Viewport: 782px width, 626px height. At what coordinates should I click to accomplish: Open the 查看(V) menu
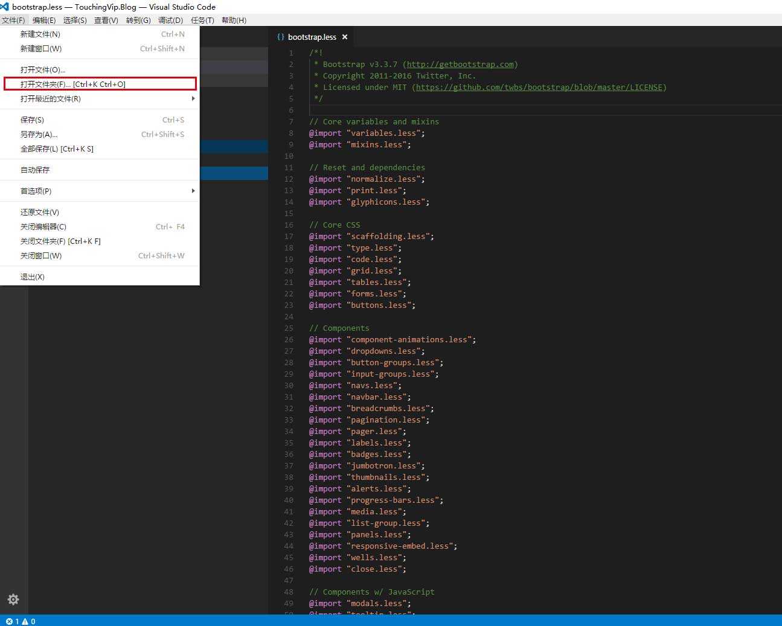pyautogui.click(x=106, y=20)
